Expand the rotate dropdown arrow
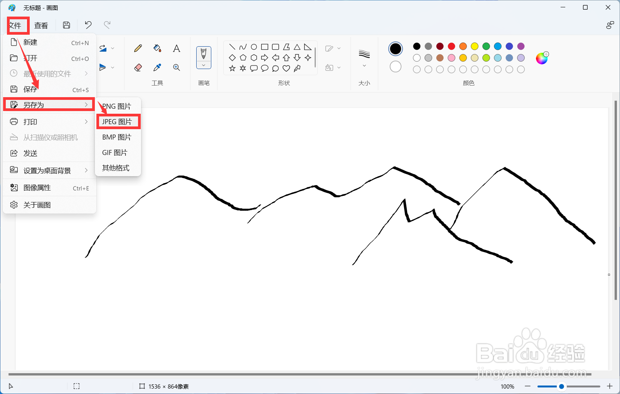 [113, 49]
